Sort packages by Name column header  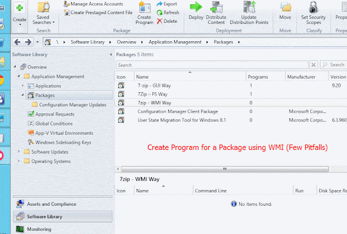click(x=190, y=77)
